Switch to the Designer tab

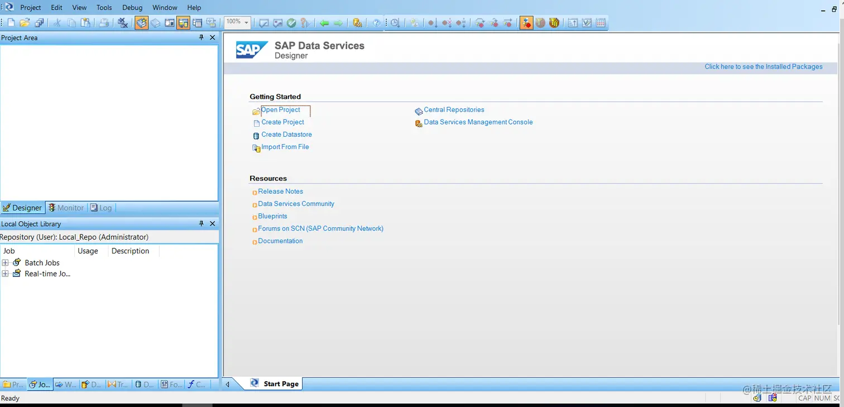[22, 208]
